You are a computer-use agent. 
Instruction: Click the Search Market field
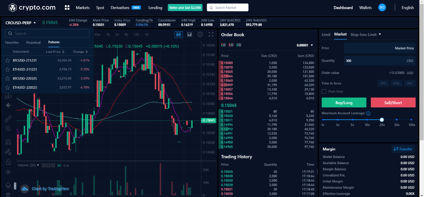click(228, 8)
